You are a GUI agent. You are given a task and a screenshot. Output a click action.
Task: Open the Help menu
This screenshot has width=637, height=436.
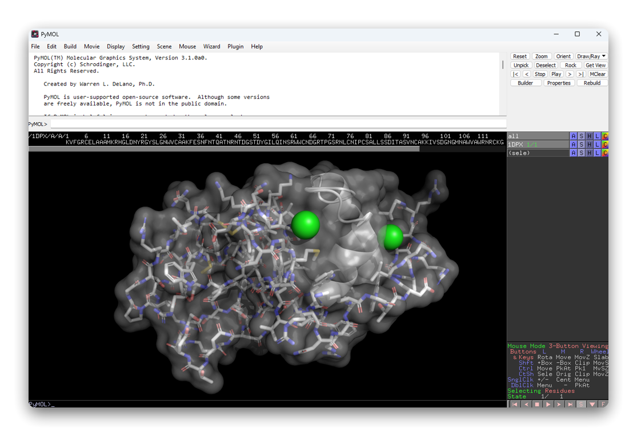257,47
